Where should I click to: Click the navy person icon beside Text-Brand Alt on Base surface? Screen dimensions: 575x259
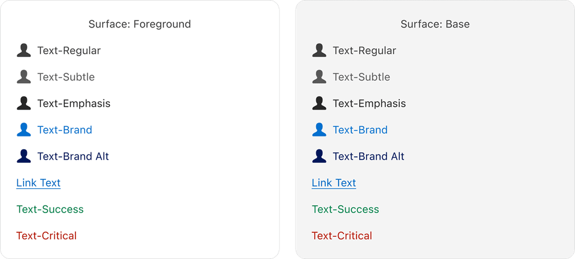click(319, 156)
